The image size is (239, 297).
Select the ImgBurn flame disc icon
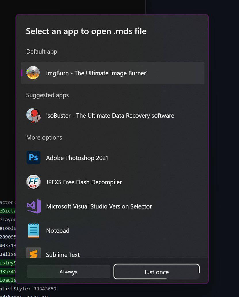(x=33, y=73)
